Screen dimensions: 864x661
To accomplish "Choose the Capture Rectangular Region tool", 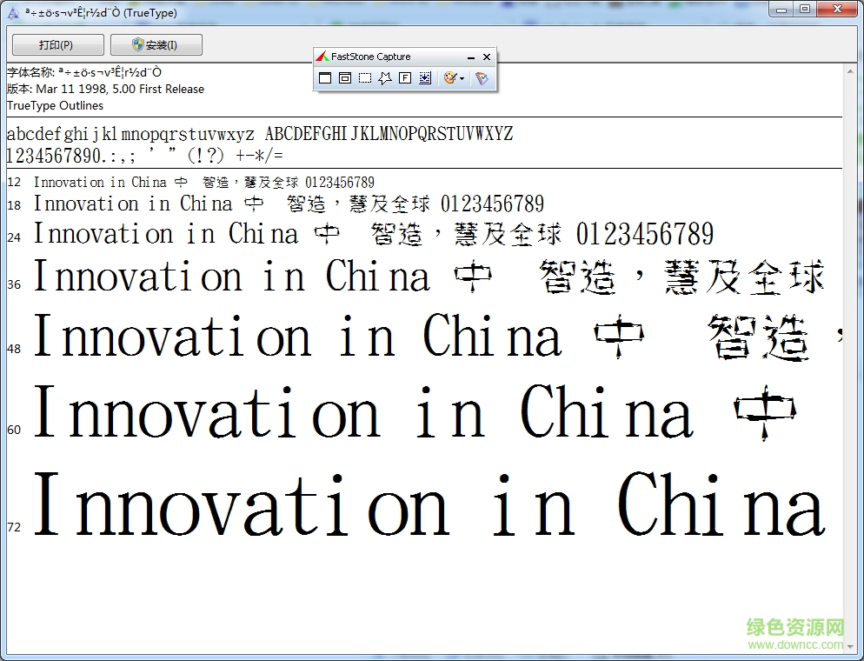I will 365,78.
